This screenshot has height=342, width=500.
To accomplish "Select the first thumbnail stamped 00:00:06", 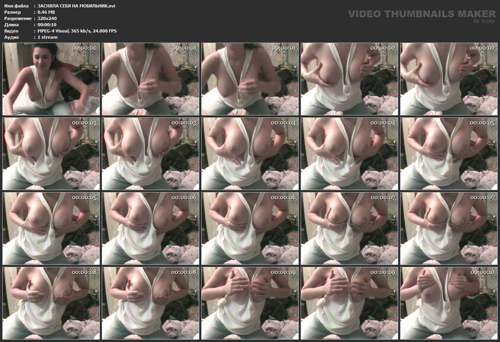I will [151, 229].
